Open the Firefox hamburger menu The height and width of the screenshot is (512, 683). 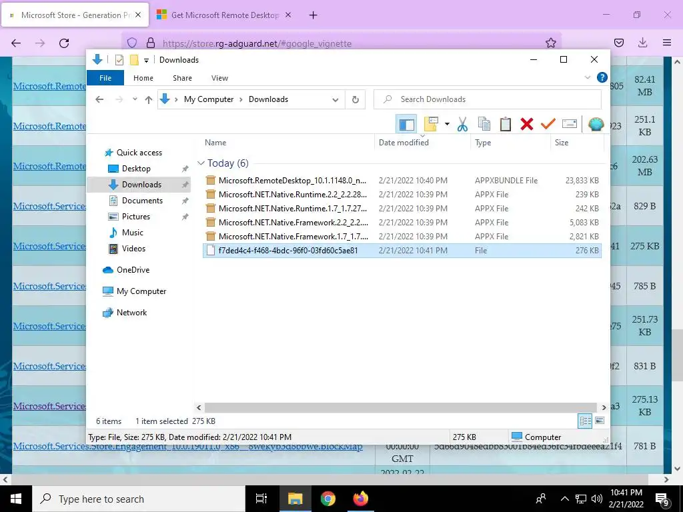pyautogui.click(x=667, y=43)
